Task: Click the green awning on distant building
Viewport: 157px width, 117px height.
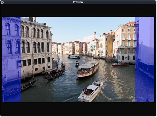Action: 93,46
